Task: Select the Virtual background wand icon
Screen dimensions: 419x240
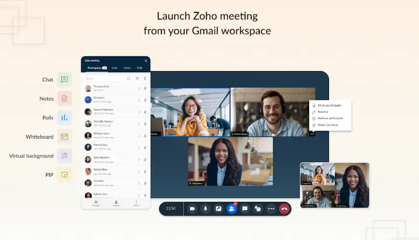Action: coord(64,156)
